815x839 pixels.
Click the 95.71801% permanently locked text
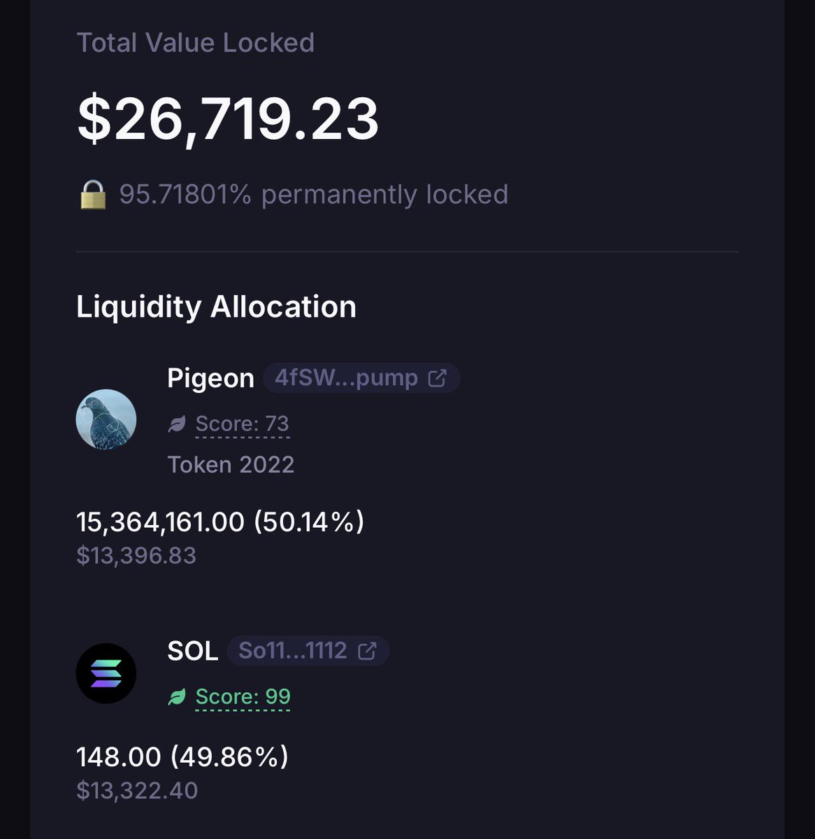pyautogui.click(x=313, y=194)
